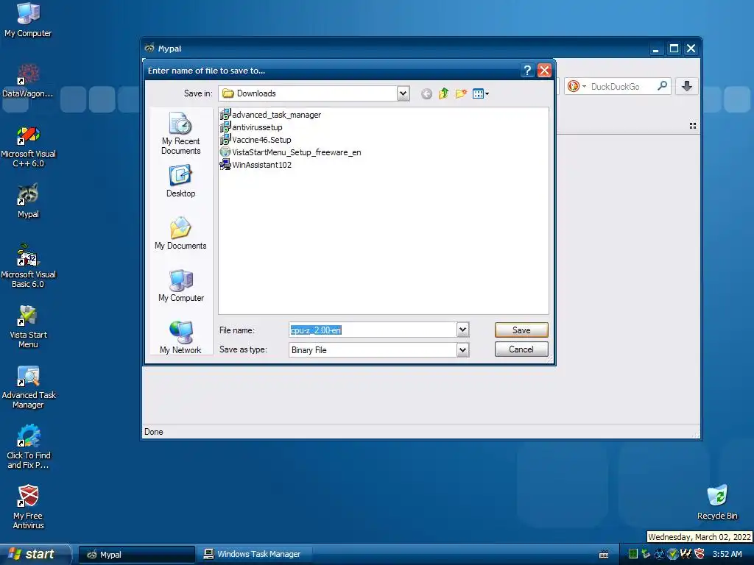Switch to Windows Task Manager taskbar button

coord(254,555)
